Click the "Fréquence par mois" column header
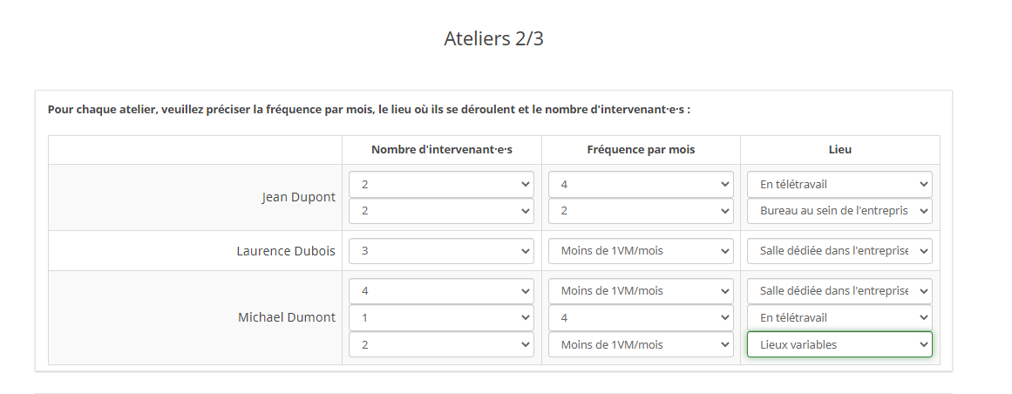Viewport: 1012px width, 394px height. [641, 150]
